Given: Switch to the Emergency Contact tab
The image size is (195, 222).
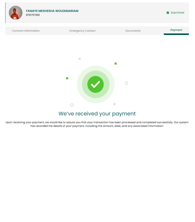Looking at the screenshot, I should (x=82, y=31).
